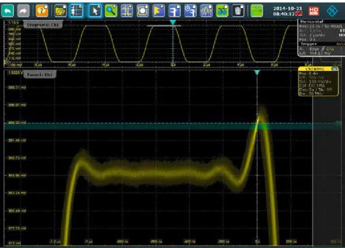Choose the histogram tool icon

[x=158, y=10]
